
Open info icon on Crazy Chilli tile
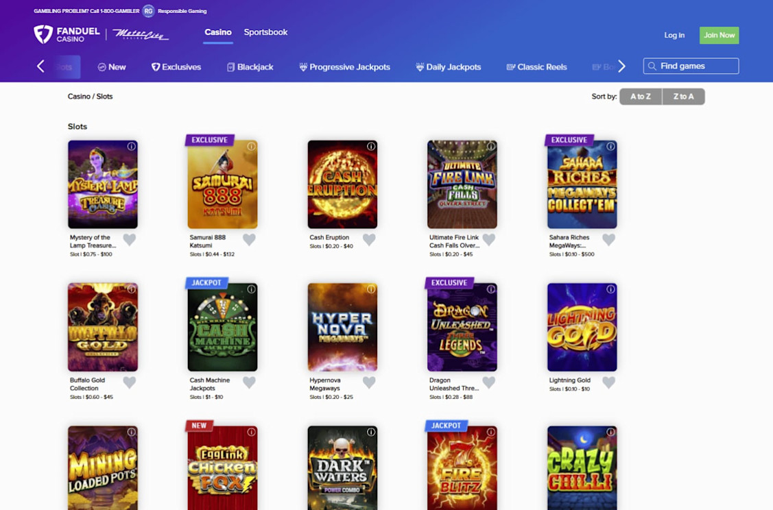click(x=611, y=432)
